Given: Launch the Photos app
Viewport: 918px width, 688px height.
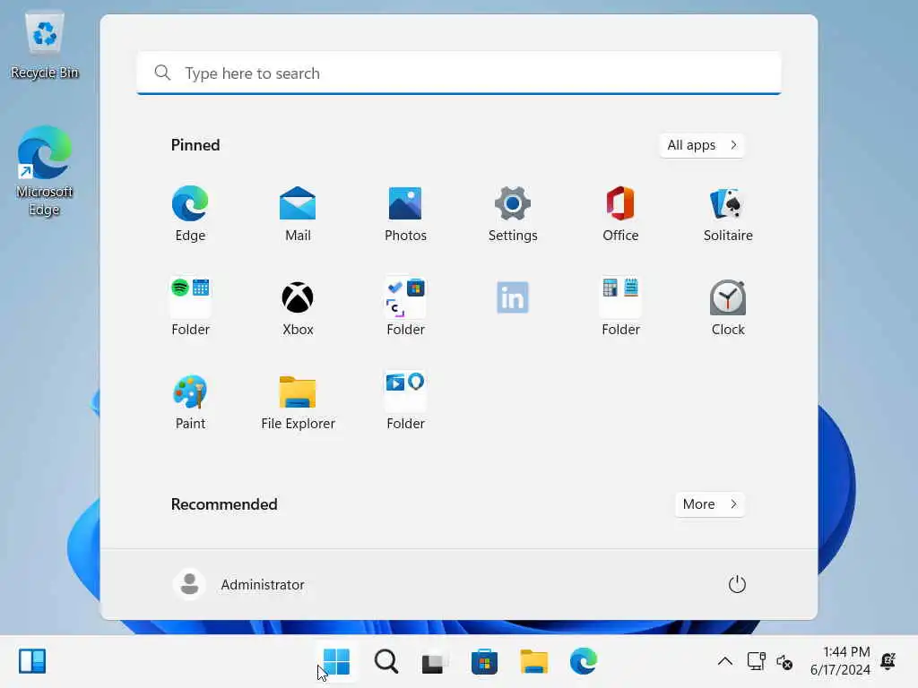Looking at the screenshot, I should [405, 213].
